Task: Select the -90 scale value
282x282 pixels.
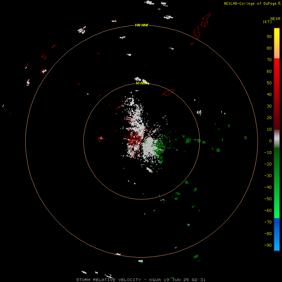Action: click(x=268, y=245)
